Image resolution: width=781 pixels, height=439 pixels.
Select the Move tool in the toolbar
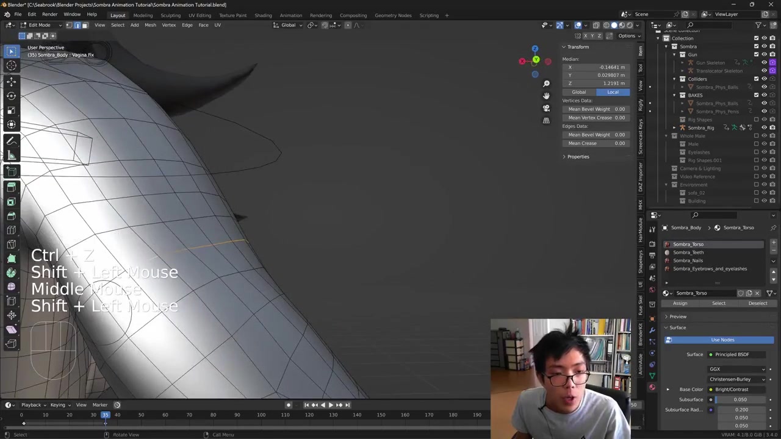(x=11, y=81)
